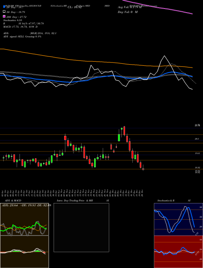Select the '200 Day = 27.72' label
This screenshot has width=203, height=268.
[x=16, y=17]
